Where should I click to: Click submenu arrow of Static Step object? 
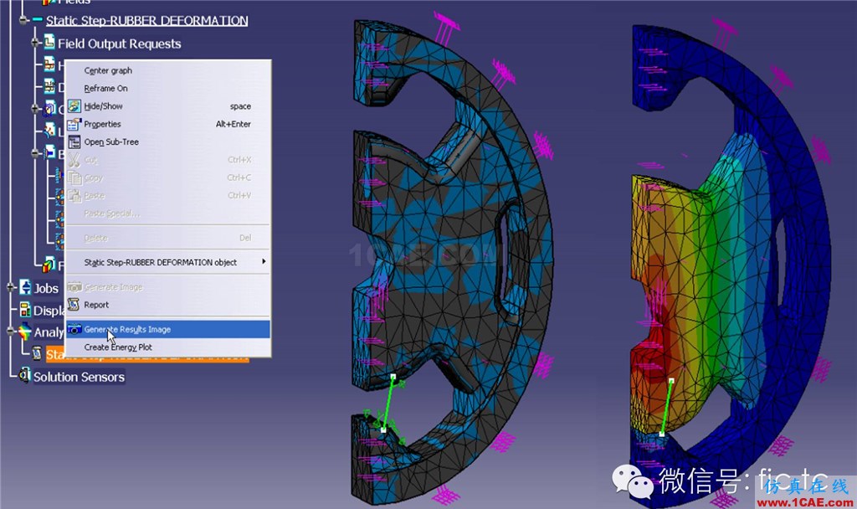264,261
